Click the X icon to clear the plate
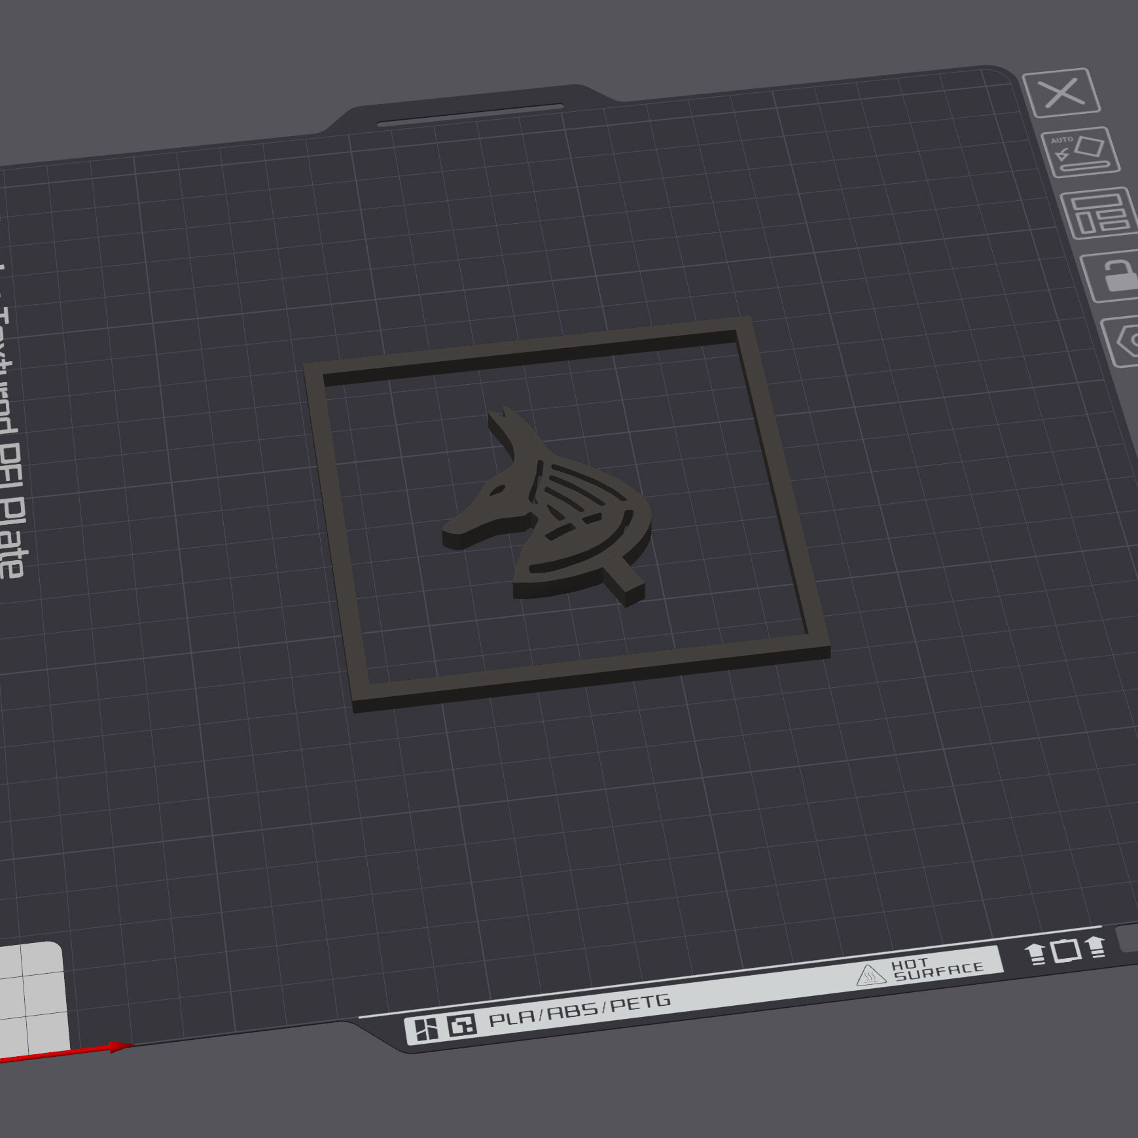Image resolution: width=1138 pixels, height=1138 pixels. tap(1061, 93)
